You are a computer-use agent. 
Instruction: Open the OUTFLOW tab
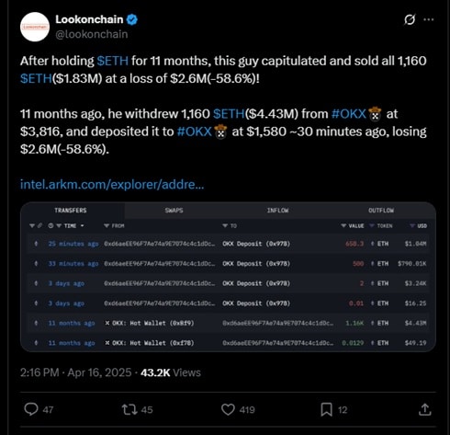(x=381, y=211)
